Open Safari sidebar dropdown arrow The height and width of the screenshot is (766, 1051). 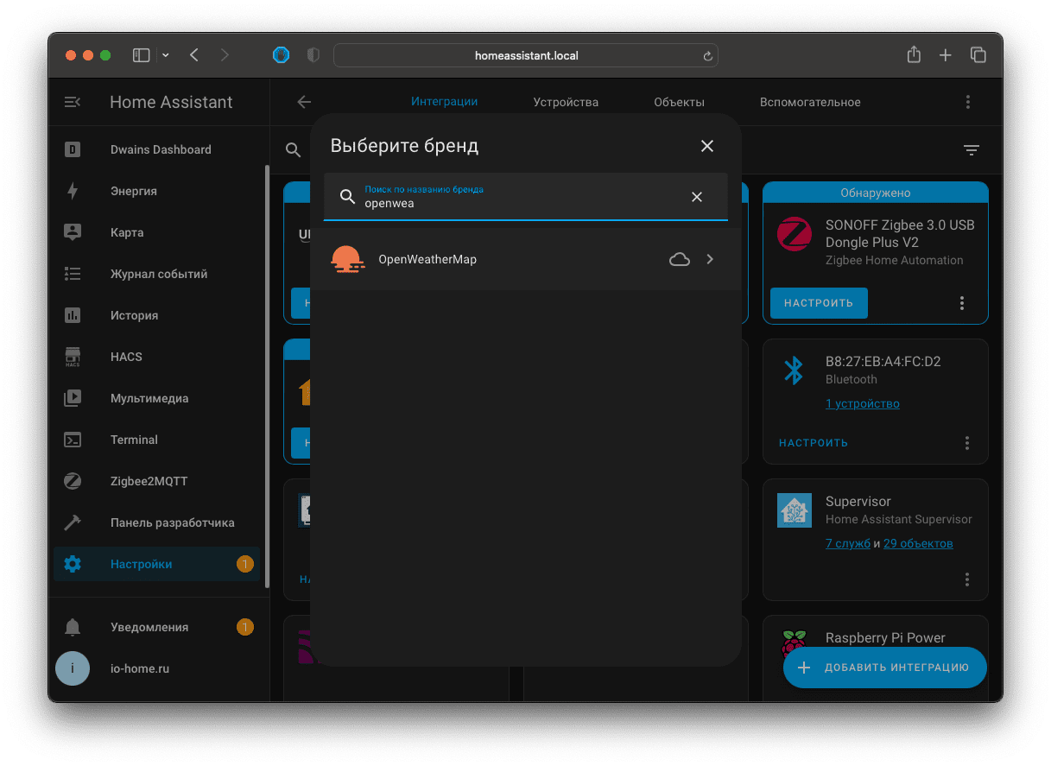click(x=166, y=55)
